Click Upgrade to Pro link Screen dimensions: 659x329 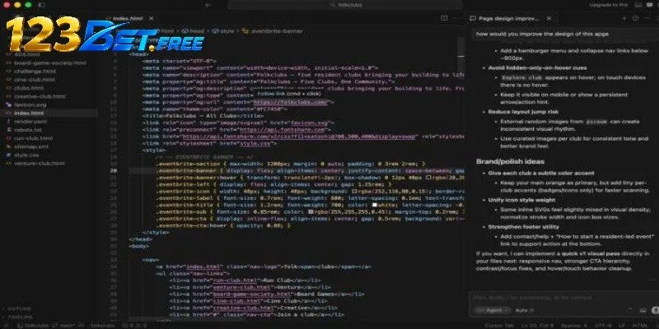pos(609,5)
